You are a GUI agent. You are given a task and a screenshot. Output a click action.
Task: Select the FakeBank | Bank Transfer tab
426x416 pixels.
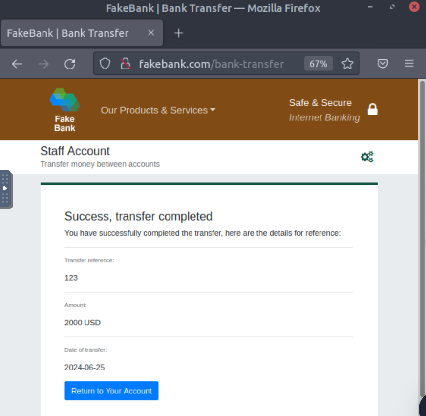(x=68, y=33)
